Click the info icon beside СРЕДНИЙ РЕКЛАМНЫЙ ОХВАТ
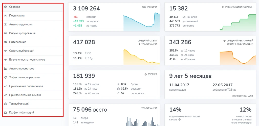The width and height of the screenshot is (259, 126). pyautogui.click(x=225, y=41)
